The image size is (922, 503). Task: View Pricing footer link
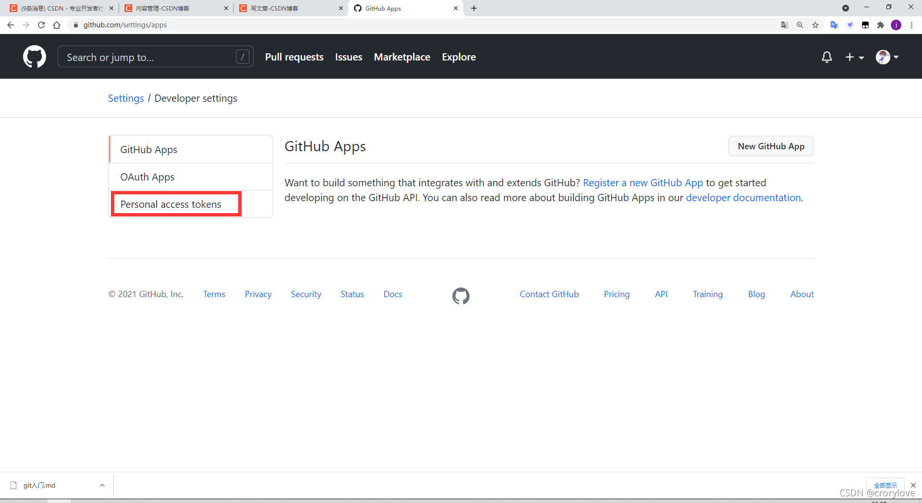click(x=617, y=294)
